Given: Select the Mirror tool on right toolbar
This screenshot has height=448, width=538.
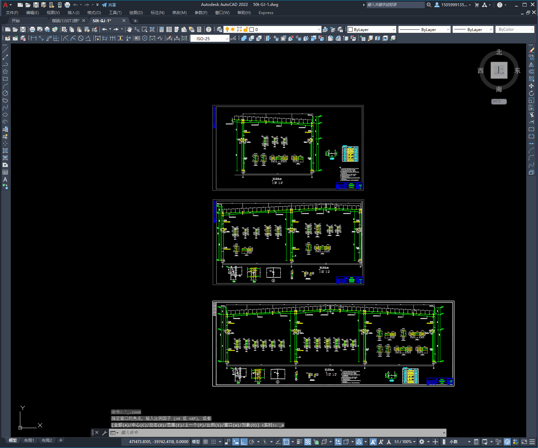Looking at the screenshot, I should point(531,64).
